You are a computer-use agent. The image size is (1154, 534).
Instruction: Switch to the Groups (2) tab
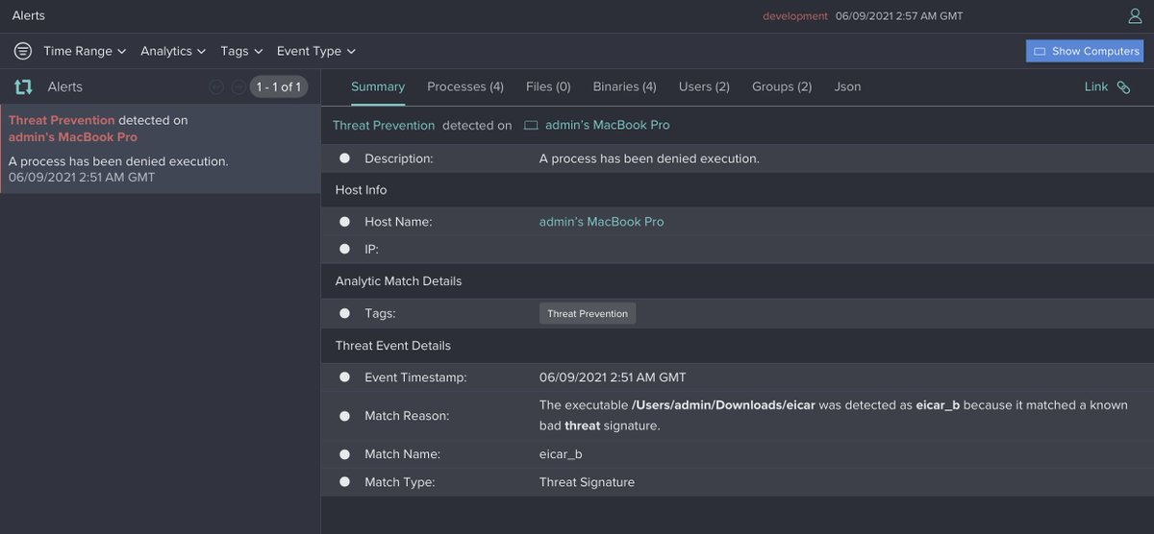(782, 86)
